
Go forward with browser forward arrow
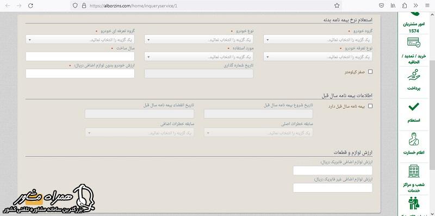tap(19, 5)
